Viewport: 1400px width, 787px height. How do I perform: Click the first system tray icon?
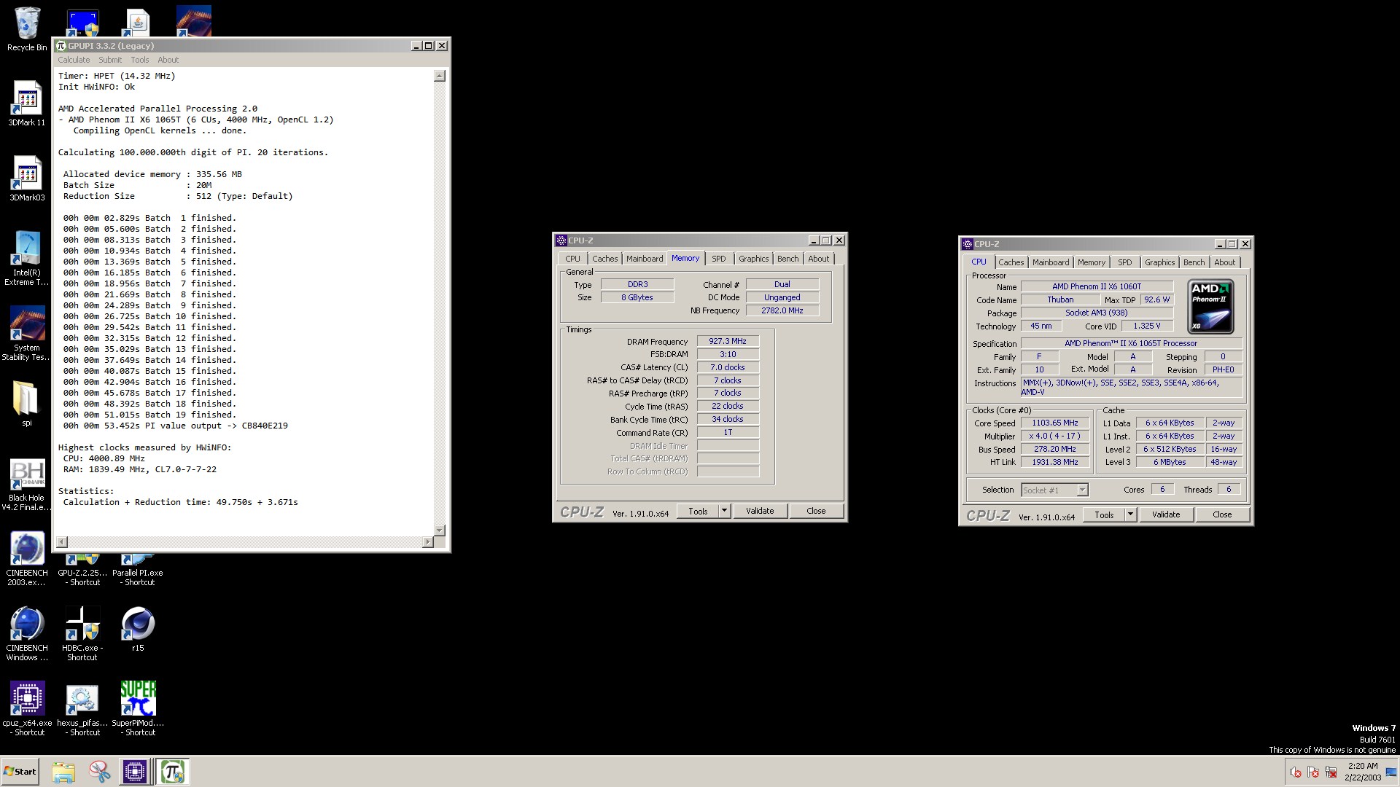(x=1296, y=772)
